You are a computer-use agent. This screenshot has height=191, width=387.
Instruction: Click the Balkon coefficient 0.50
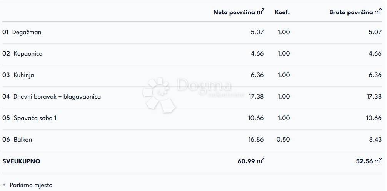click(x=283, y=140)
